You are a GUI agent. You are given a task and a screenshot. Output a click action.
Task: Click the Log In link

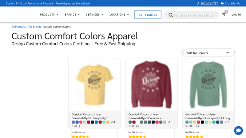click(x=236, y=14)
